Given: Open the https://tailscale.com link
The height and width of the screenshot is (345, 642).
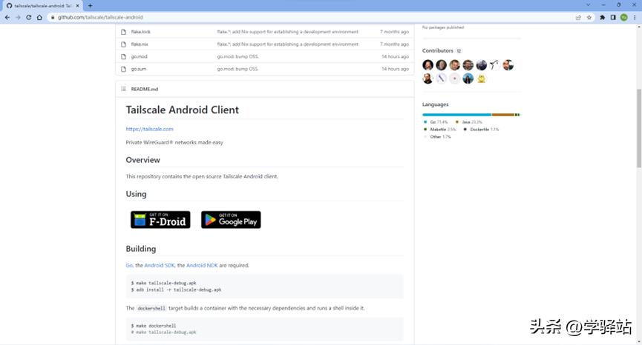Looking at the screenshot, I should point(149,129).
